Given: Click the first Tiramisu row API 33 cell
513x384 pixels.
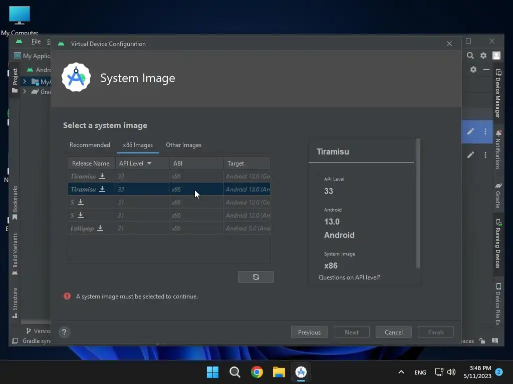Looking at the screenshot, I should (x=142, y=176).
